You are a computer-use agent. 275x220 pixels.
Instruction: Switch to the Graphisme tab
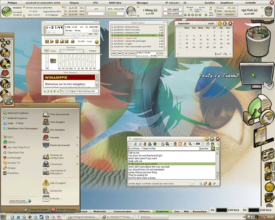click(x=162, y=211)
